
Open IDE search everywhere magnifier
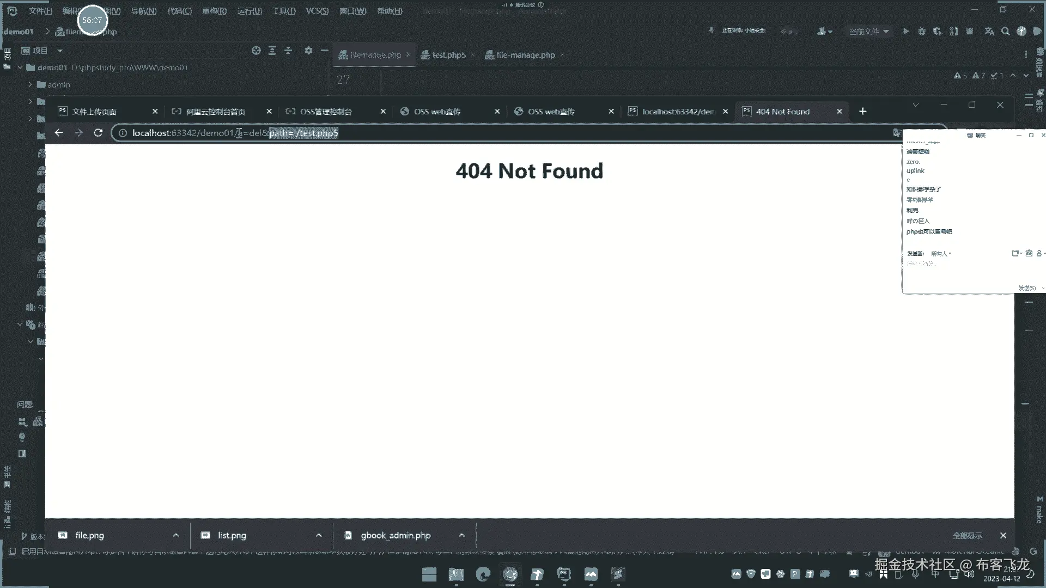(1005, 32)
